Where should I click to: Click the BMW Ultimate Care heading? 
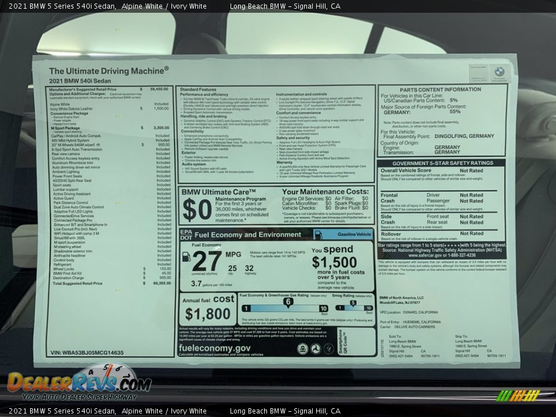pyautogui.click(x=219, y=192)
